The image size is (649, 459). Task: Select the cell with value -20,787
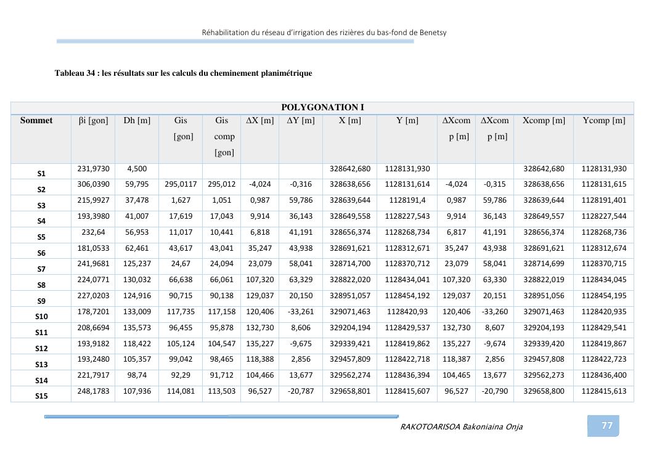(x=300, y=391)
